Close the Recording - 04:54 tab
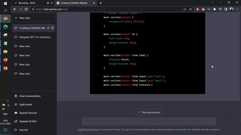 pos(52,3)
